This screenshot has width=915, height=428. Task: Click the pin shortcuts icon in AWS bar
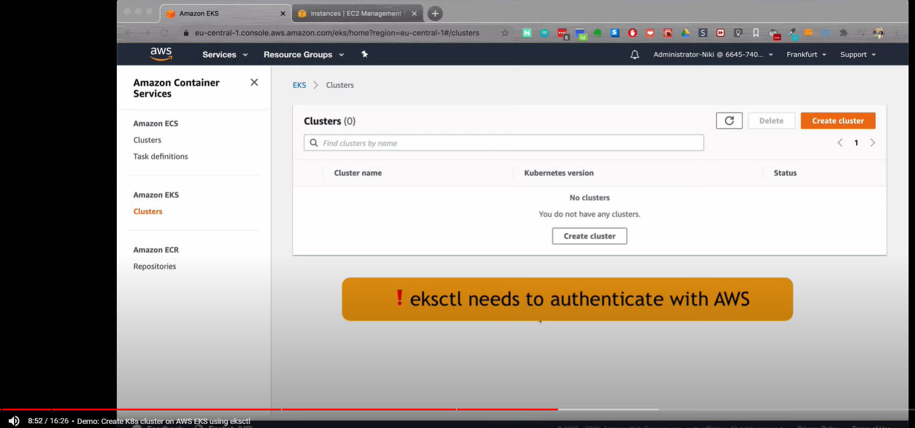[364, 54]
